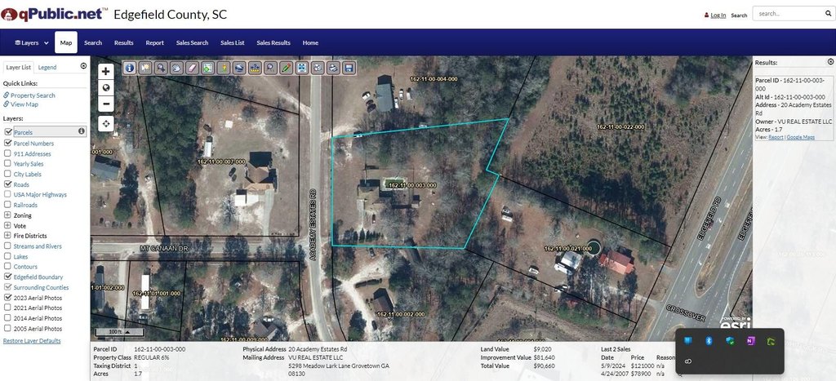Click Restore Layer Defaults link
The height and width of the screenshot is (381, 836).
32,340
